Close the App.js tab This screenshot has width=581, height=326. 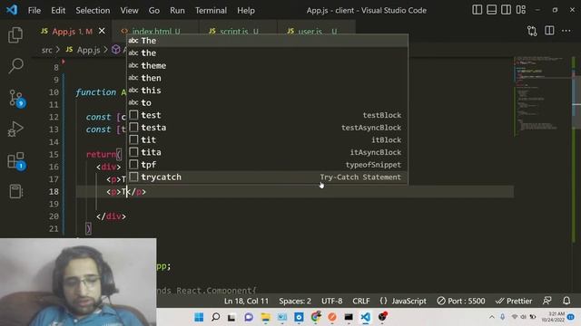tap(102, 31)
